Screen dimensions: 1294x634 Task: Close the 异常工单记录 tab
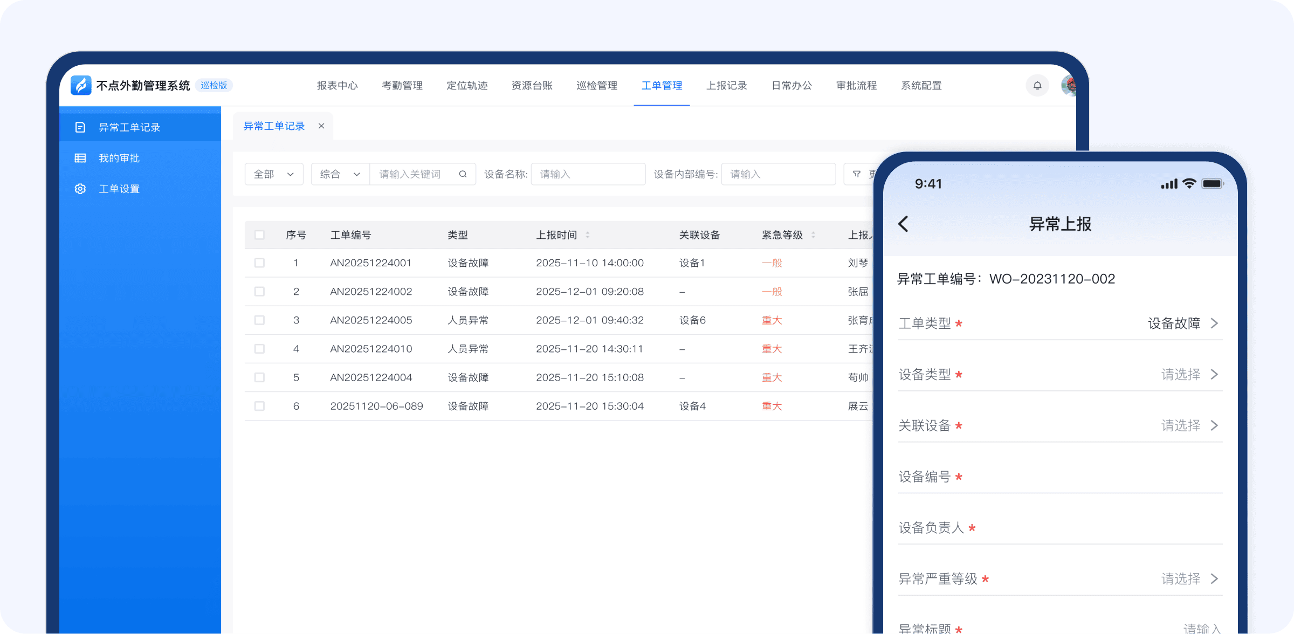click(x=321, y=126)
